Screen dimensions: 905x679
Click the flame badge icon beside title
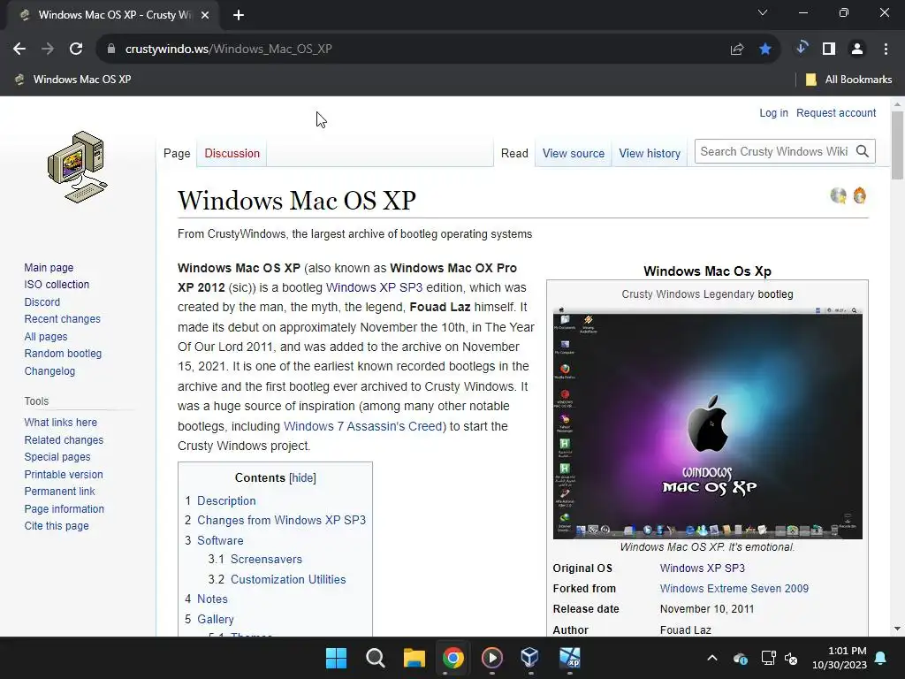tap(859, 195)
